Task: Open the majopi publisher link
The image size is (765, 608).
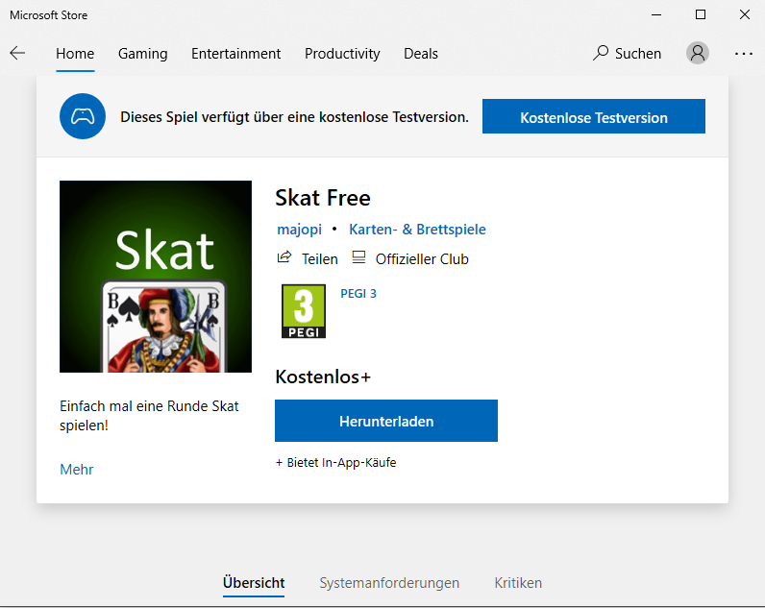Action: coord(298,230)
